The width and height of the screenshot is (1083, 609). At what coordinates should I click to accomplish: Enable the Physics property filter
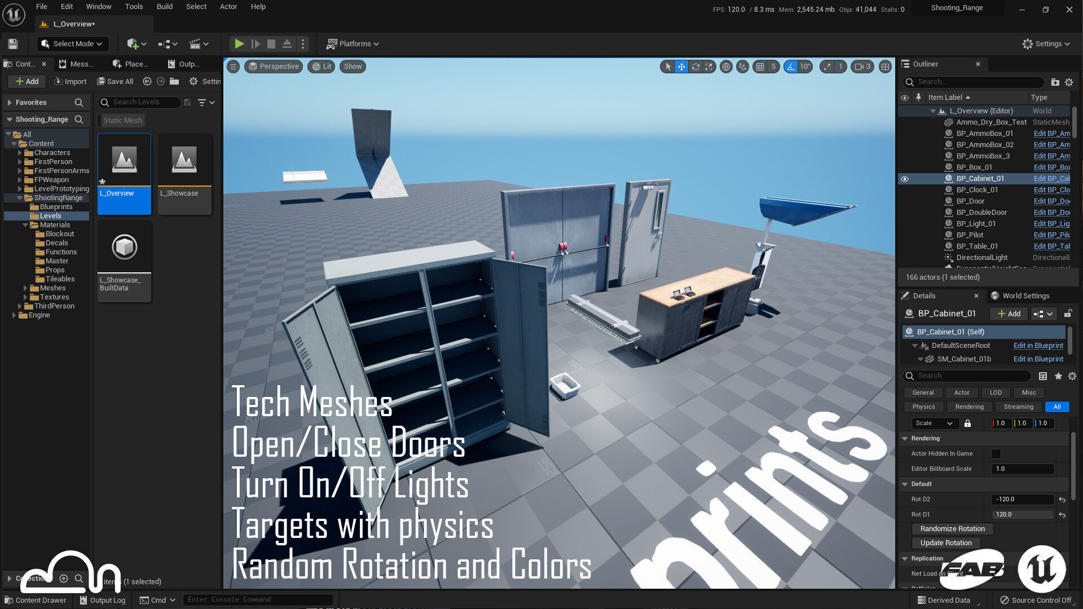[923, 407]
